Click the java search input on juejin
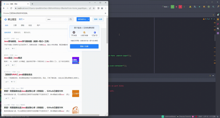Viewport: 220px width, 118px height. point(57,19)
